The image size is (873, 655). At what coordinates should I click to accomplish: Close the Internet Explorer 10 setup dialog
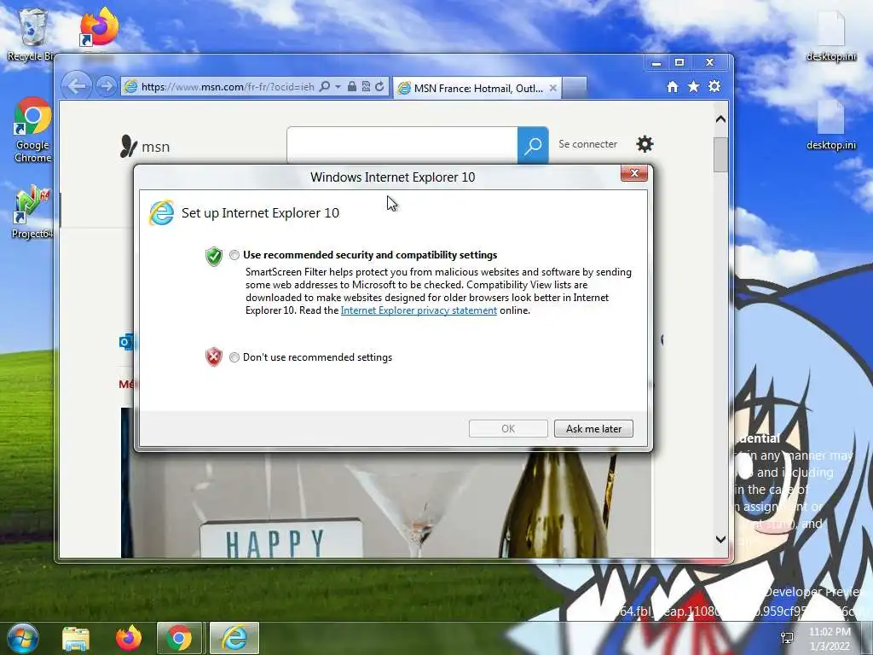634,173
